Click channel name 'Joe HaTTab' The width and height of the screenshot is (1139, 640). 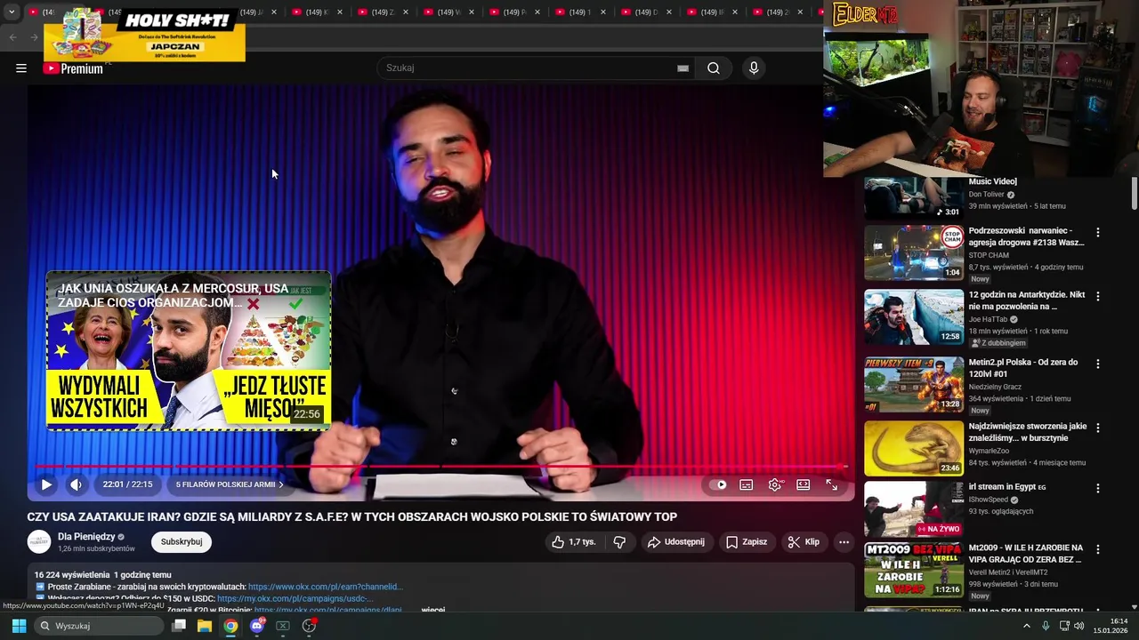pyautogui.click(x=988, y=319)
